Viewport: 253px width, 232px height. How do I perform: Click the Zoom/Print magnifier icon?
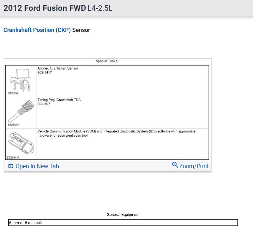(175, 165)
